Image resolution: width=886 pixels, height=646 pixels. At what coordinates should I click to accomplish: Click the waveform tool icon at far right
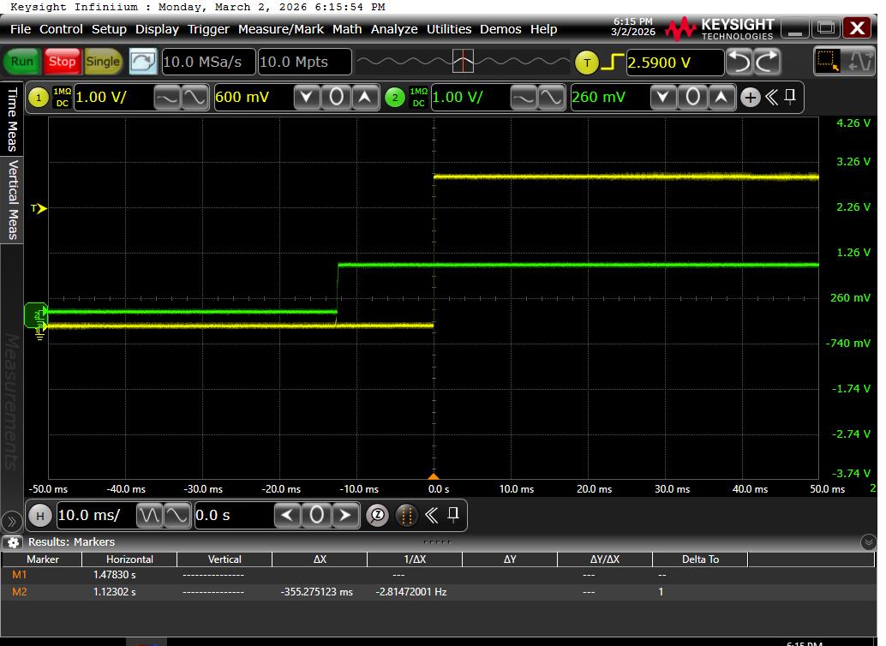point(860,62)
